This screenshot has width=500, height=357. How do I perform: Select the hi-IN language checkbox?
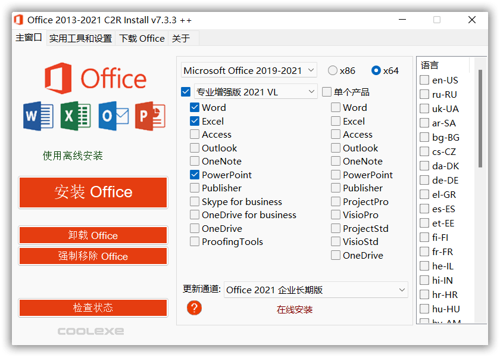coord(424,280)
